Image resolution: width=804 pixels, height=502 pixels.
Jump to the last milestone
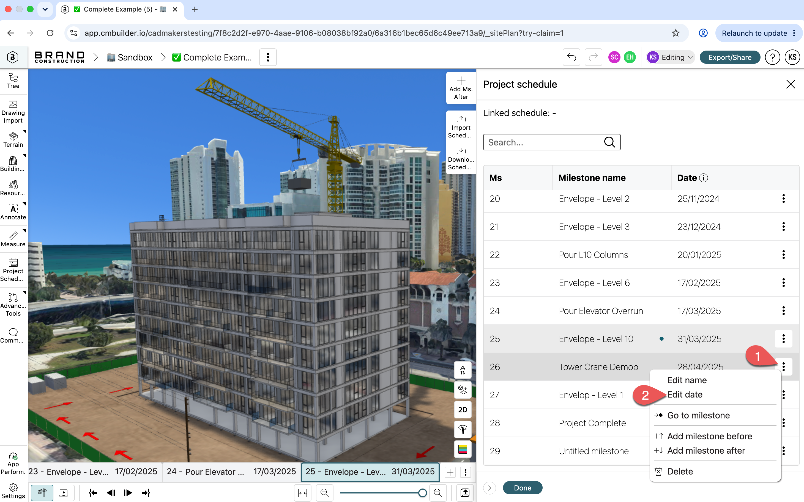click(146, 493)
